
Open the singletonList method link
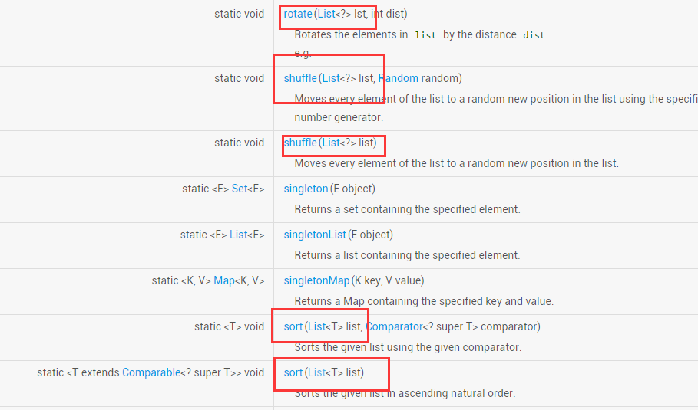(315, 235)
